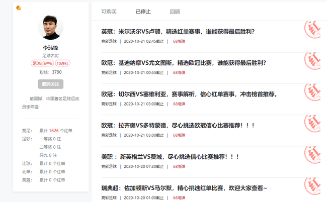Open 李玮锋's profile avatar photo
Viewport: 327px width, 202px height.
51,27
